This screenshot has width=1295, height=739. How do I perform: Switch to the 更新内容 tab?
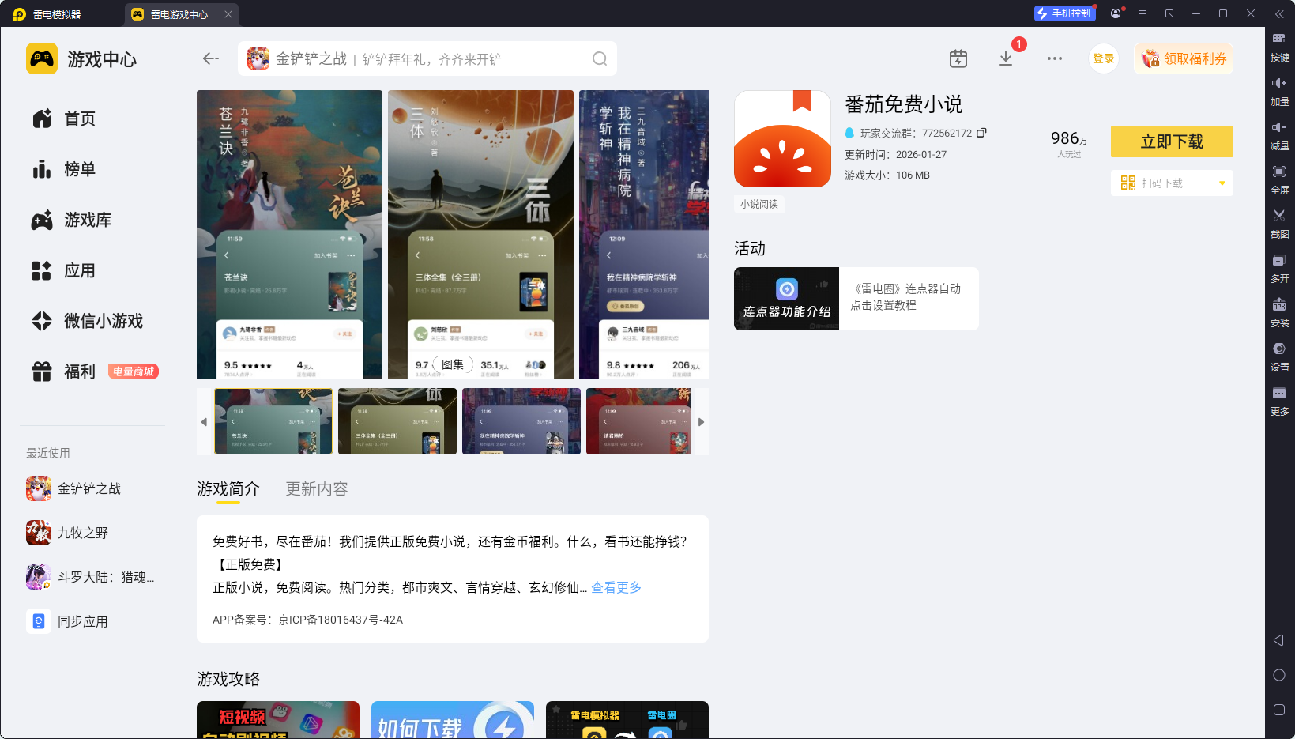point(317,488)
